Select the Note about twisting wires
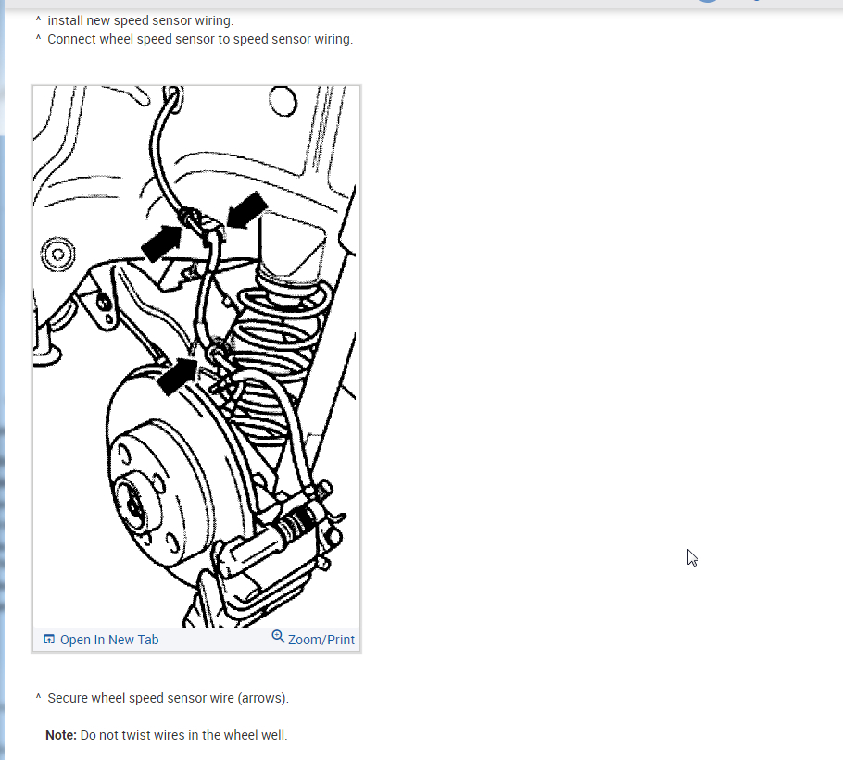 click(167, 735)
